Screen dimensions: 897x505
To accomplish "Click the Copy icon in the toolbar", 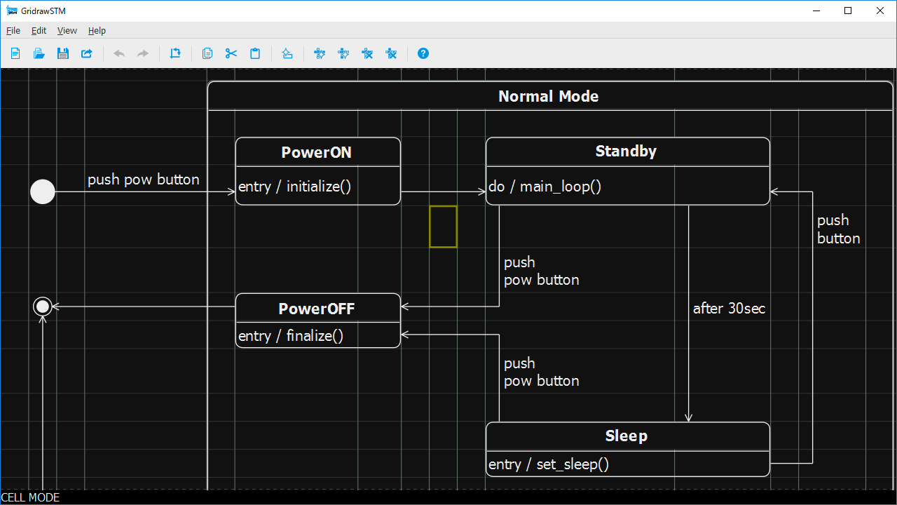I will tap(207, 53).
